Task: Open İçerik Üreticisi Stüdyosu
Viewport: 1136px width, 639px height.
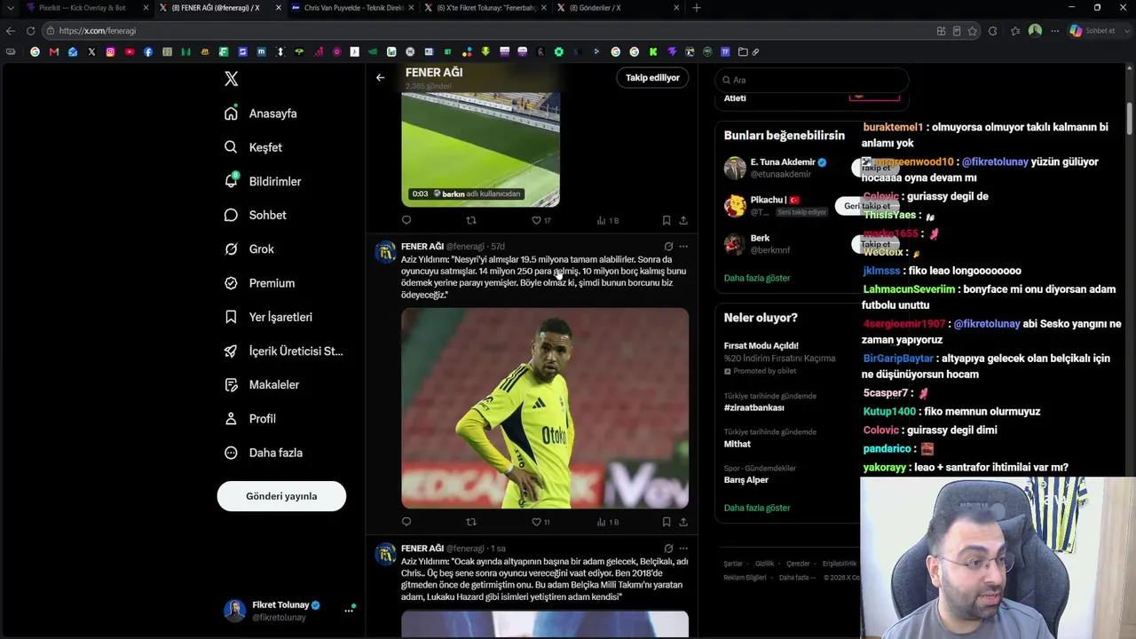Action: [x=284, y=351]
